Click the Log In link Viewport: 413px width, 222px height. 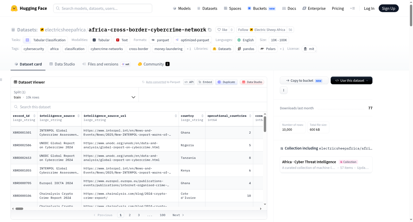369,8
